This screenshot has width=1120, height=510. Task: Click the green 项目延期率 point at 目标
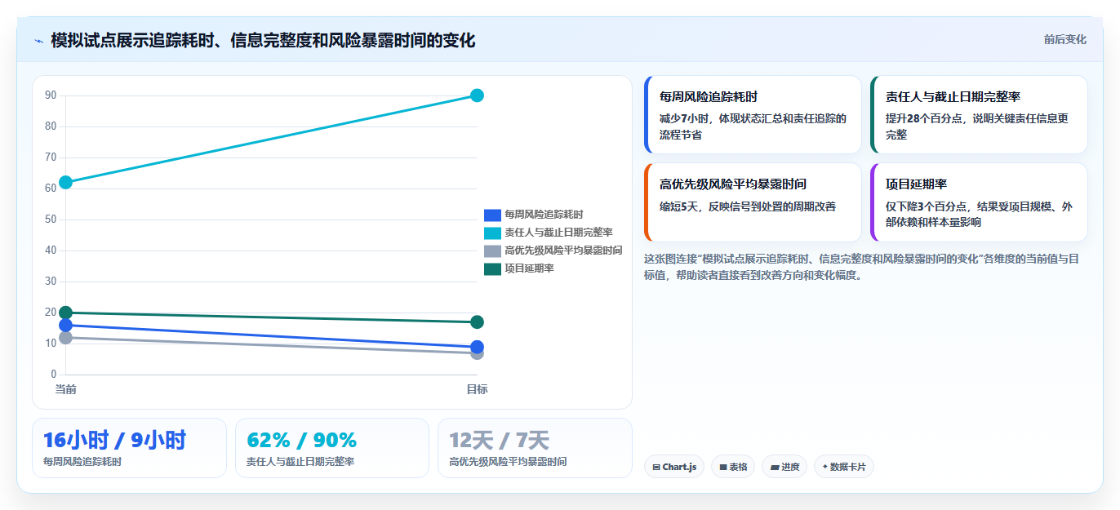click(x=477, y=322)
